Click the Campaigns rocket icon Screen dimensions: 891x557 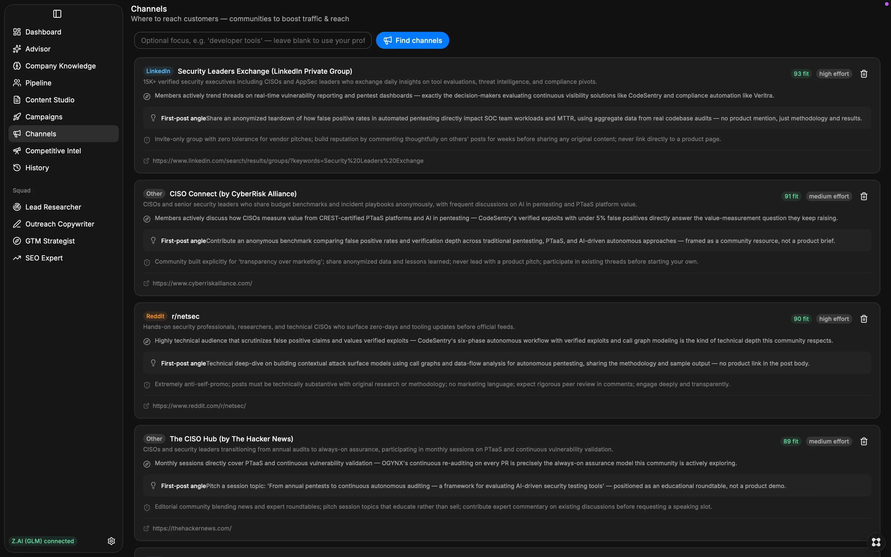pos(17,117)
